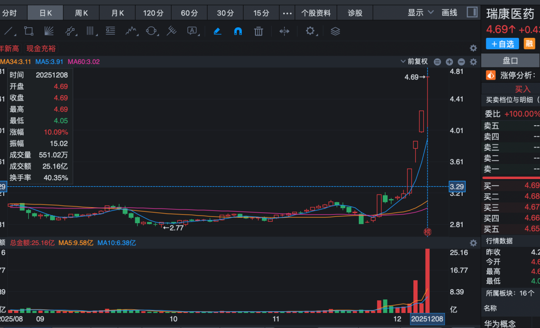
Task: Click minus icon left of plus
Action: coord(437,62)
